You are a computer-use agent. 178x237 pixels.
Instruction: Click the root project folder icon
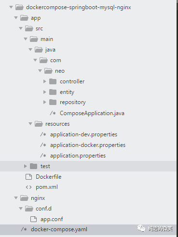pos(19,7)
